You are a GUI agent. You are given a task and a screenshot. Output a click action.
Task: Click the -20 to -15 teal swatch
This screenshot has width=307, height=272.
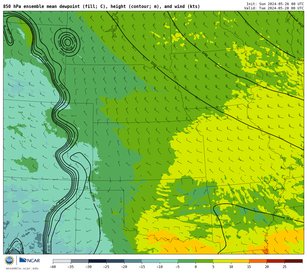(133, 261)
